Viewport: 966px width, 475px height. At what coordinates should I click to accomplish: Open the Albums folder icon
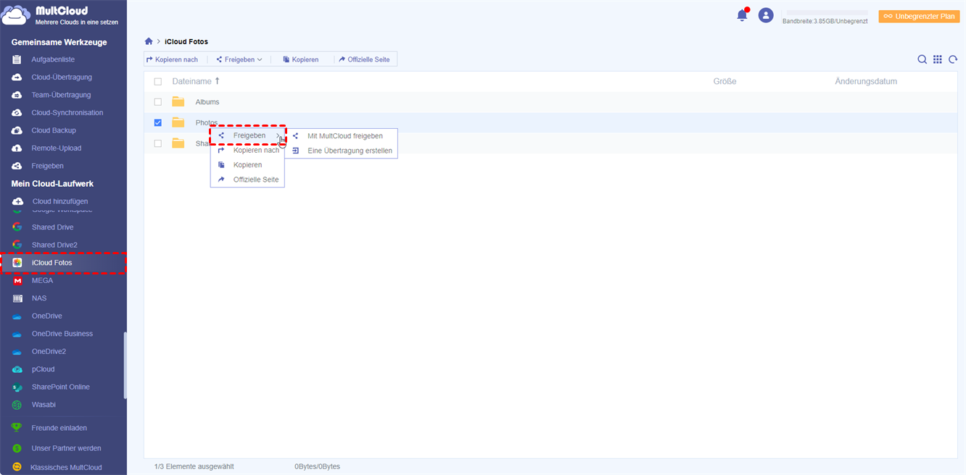coord(178,102)
